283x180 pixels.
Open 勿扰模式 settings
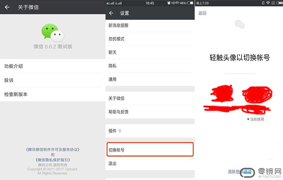pos(150,39)
